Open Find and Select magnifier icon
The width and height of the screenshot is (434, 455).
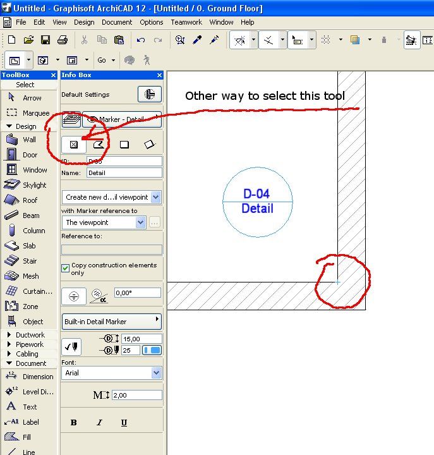[180, 40]
